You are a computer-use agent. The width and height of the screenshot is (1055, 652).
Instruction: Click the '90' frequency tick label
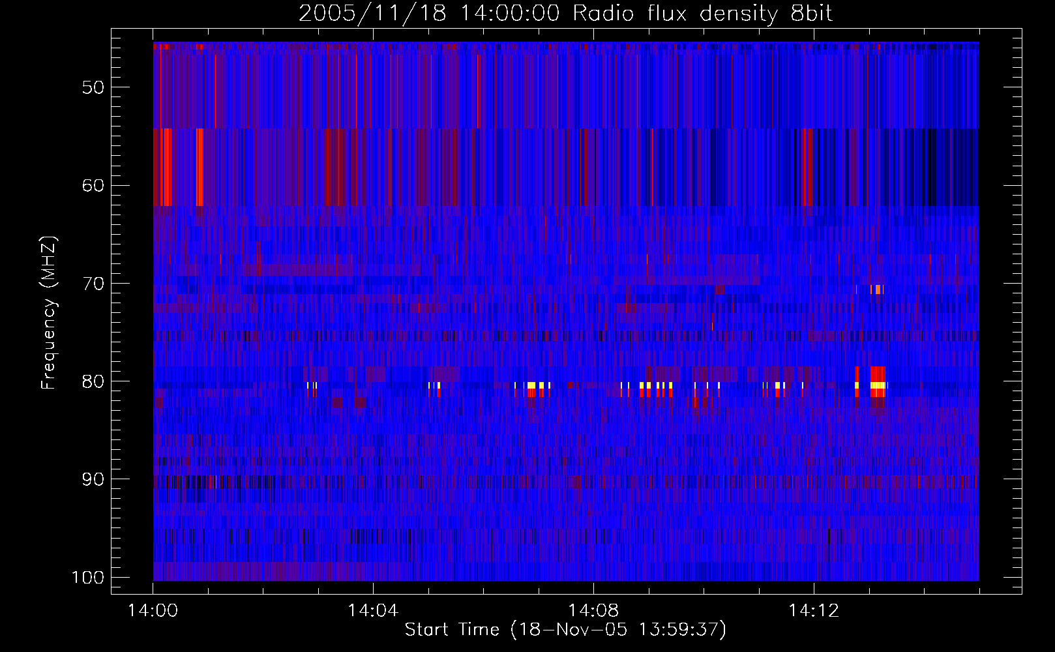93,479
